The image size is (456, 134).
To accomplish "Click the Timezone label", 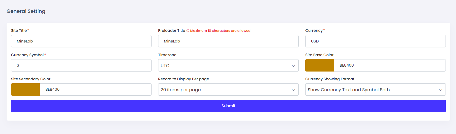I will click(x=167, y=55).
